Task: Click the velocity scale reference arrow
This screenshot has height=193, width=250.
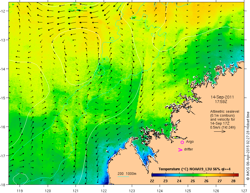Action: click(x=220, y=131)
